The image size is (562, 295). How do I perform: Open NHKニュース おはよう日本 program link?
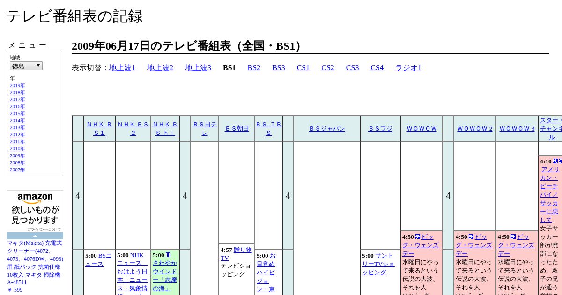(133, 276)
